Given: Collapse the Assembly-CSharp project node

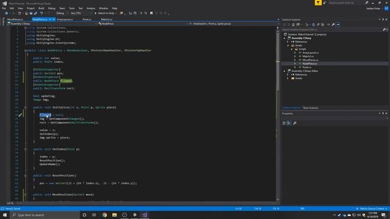Looking at the screenshot, I should point(285,38).
